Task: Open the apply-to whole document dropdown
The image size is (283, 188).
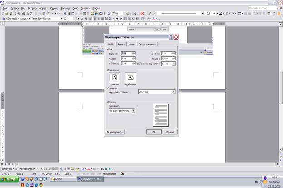Action: tap(133, 111)
